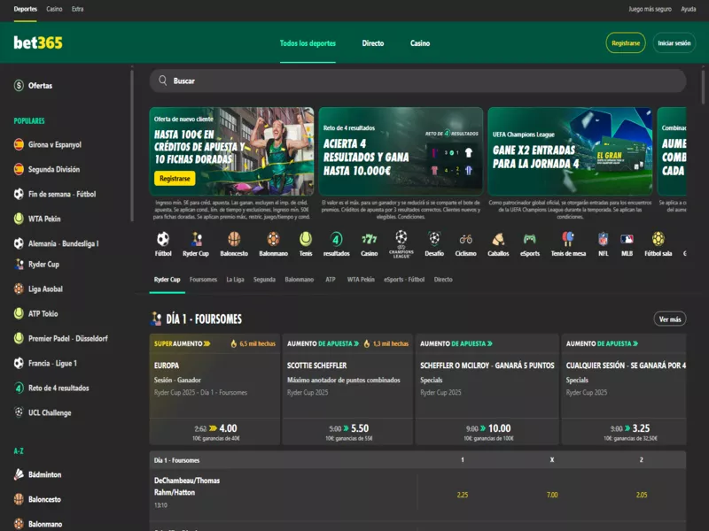Select the Foursomes tab

coord(203,280)
